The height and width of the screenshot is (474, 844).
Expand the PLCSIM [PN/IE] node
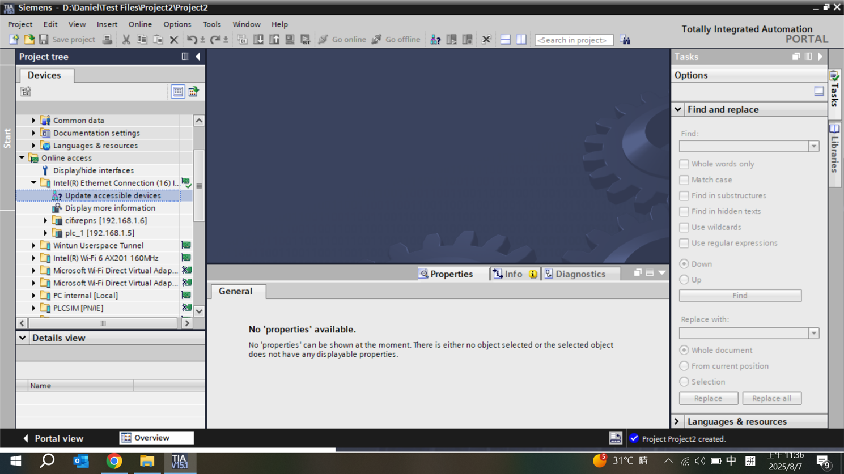pos(33,308)
